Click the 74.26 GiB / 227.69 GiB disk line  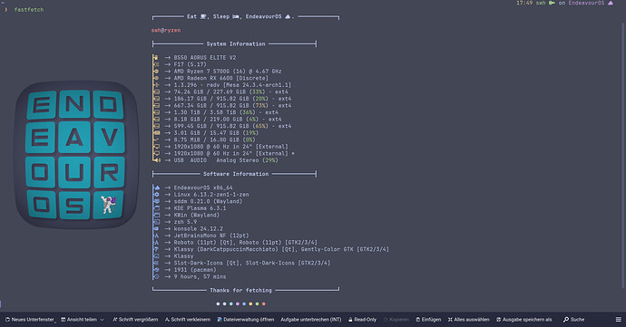pos(230,91)
